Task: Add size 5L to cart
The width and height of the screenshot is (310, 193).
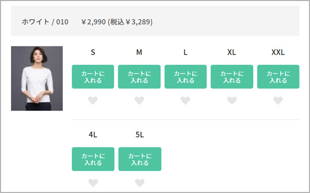Action: 140,159
